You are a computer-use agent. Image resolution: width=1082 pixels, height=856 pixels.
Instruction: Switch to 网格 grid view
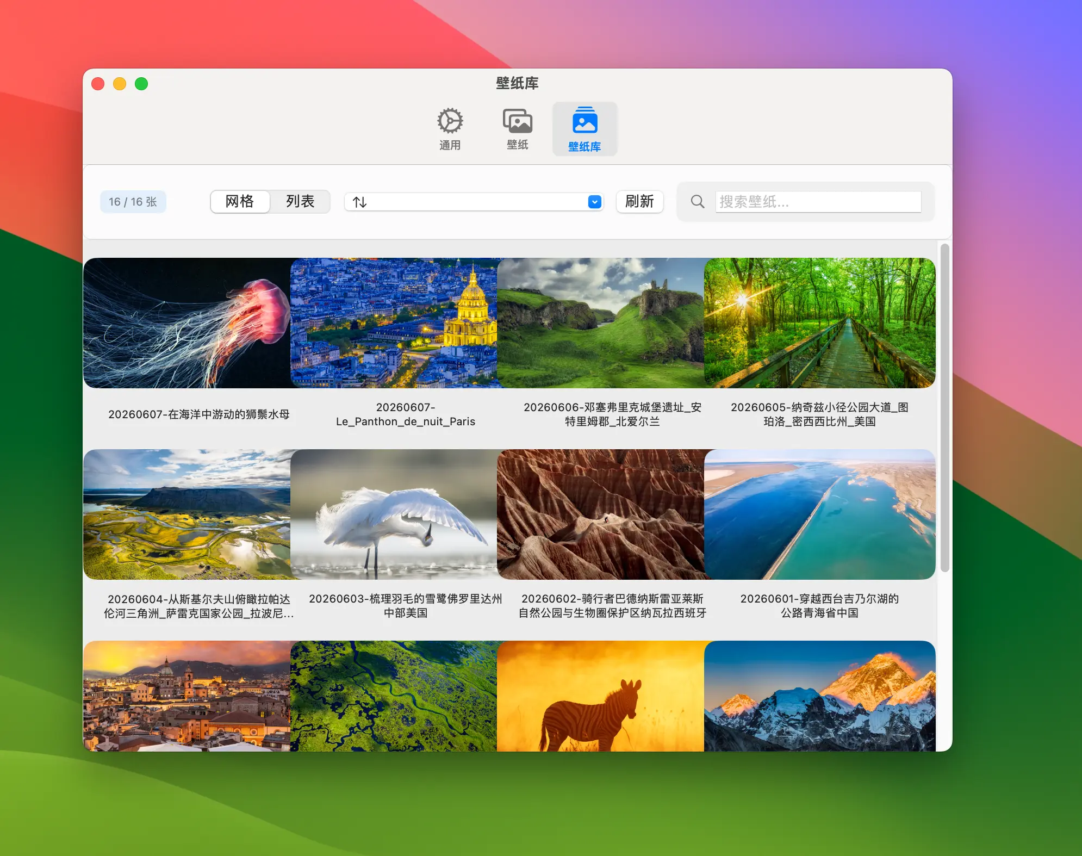click(240, 202)
